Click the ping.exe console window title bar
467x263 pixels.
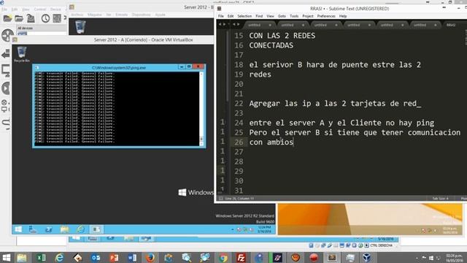119,68
